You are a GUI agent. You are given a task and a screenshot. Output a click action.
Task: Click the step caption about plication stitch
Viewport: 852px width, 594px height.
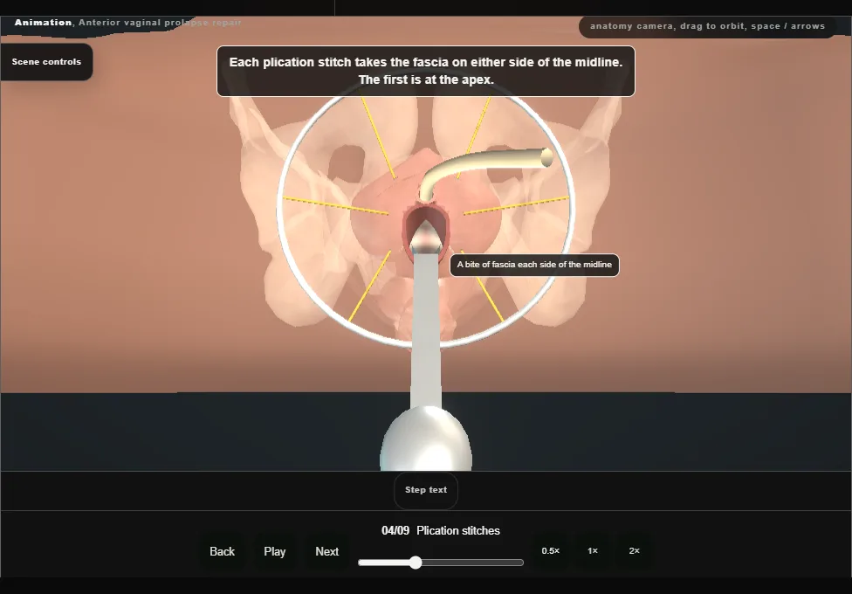click(x=425, y=72)
